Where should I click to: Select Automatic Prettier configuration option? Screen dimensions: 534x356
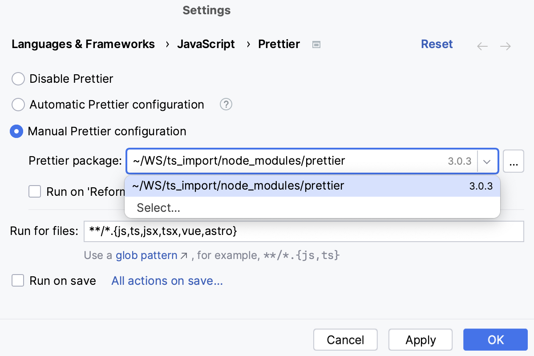coord(18,105)
